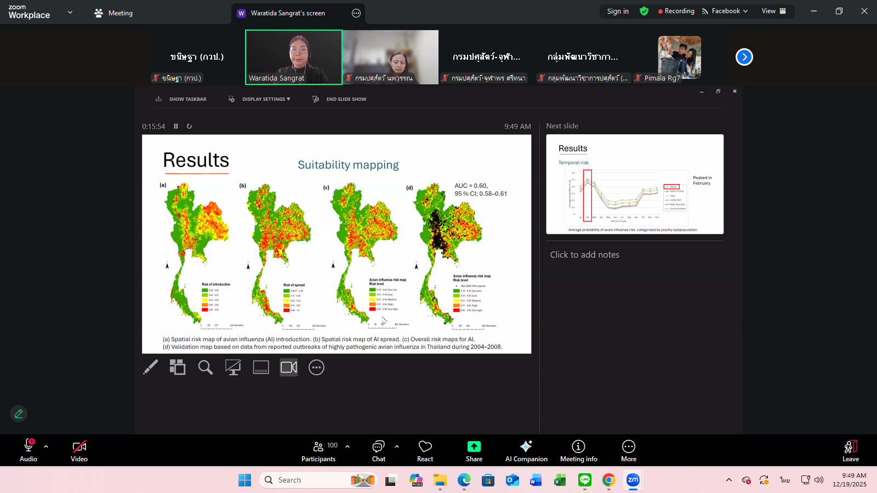Click the zoom into slide magnifier
This screenshot has height=493, width=877.
pos(206,368)
